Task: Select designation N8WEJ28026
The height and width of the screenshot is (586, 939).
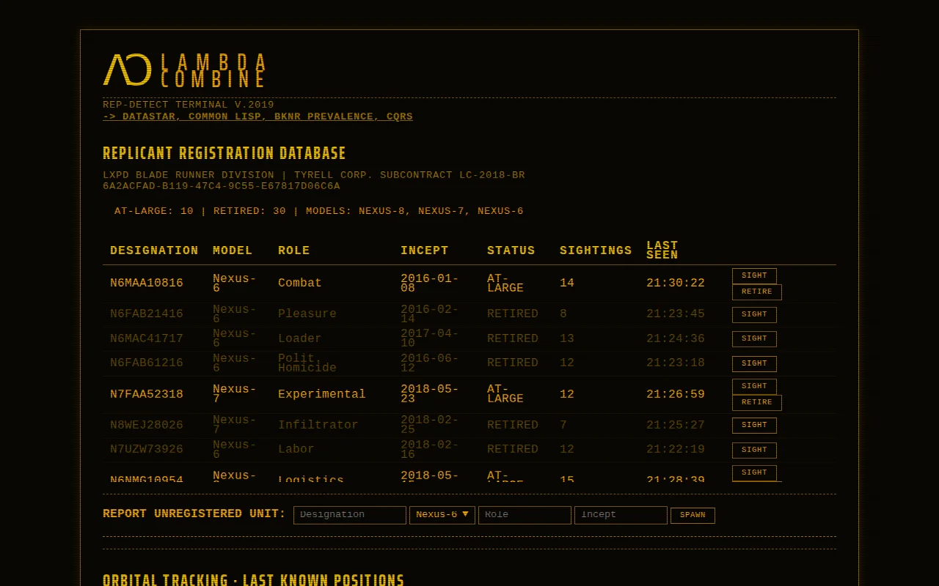Action: [x=147, y=426]
